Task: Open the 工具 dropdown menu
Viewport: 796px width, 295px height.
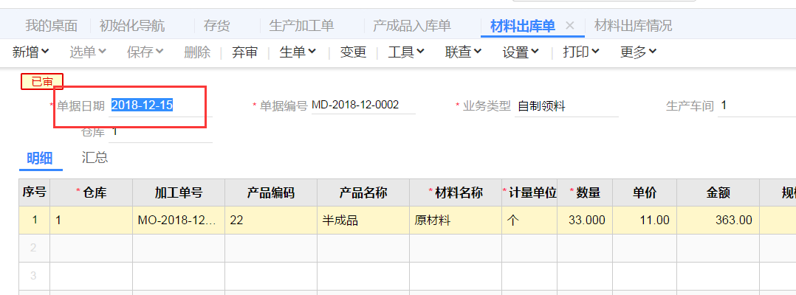Action: 406,52
